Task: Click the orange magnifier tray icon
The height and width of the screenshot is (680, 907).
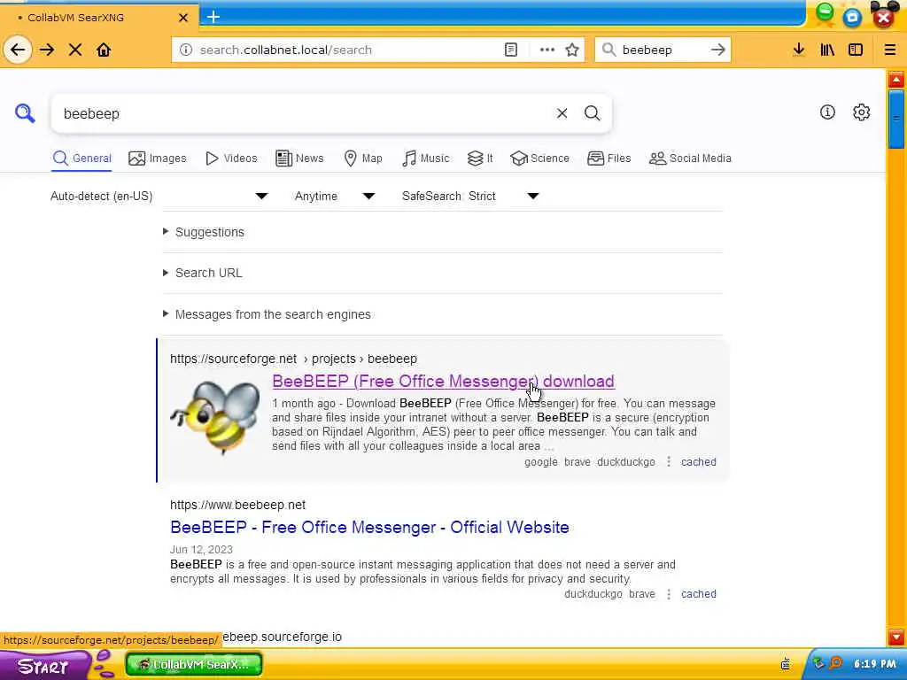Action: pyautogui.click(x=836, y=663)
